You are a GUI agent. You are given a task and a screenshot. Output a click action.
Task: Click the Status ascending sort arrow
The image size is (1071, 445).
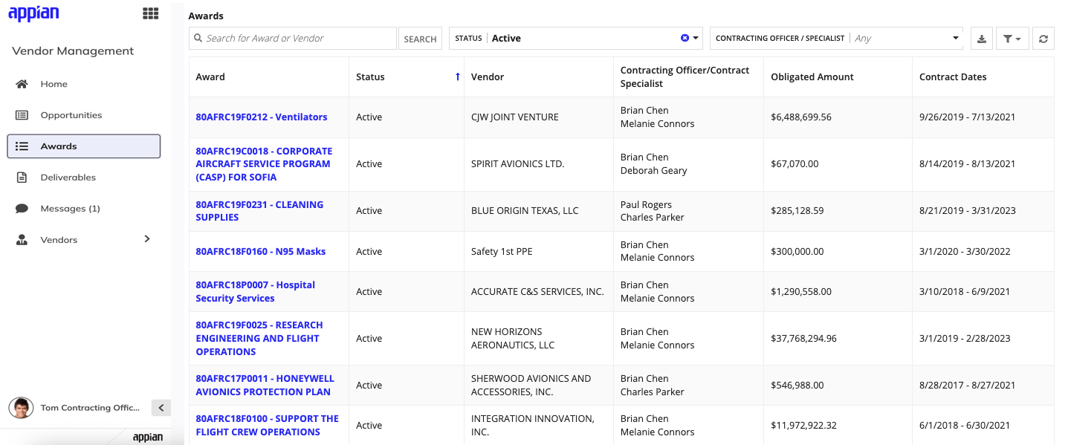point(457,77)
